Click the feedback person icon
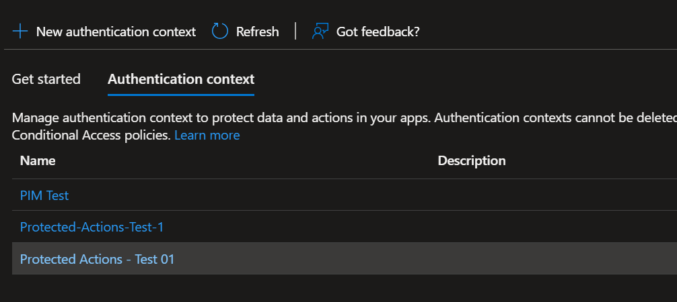The image size is (677, 302). 320,32
